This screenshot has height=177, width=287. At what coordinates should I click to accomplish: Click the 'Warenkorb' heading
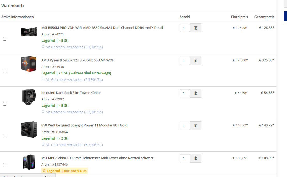point(12,6)
